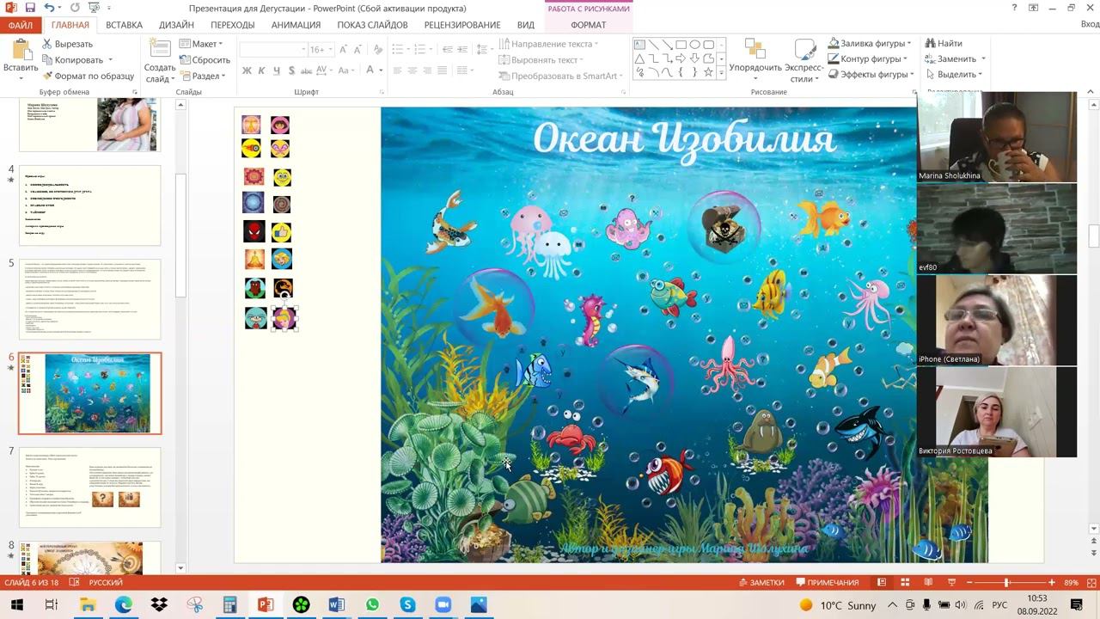
Task: Click Spider-Man icon on slide
Action: tap(254, 231)
